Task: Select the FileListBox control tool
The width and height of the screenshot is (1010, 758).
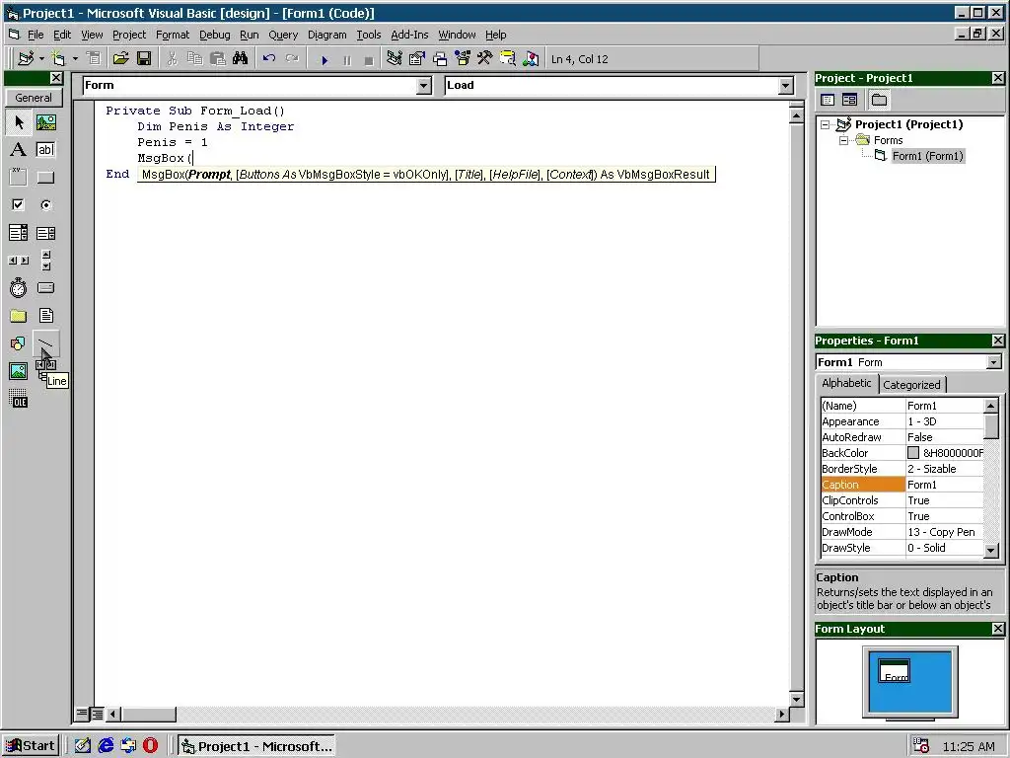Action: [x=45, y=316]
